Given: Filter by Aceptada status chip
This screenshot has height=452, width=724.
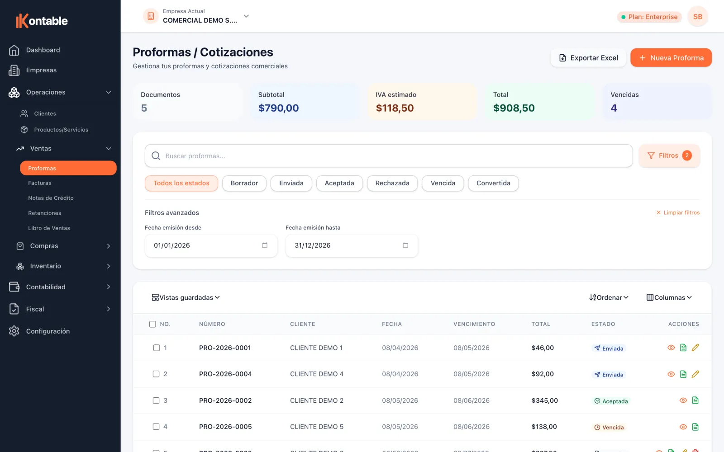Looking at the screenshot, I should [339, 183].
